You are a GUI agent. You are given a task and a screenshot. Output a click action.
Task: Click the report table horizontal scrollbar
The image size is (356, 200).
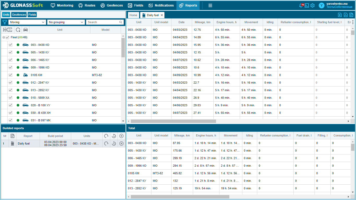click(x=173, y=121)
